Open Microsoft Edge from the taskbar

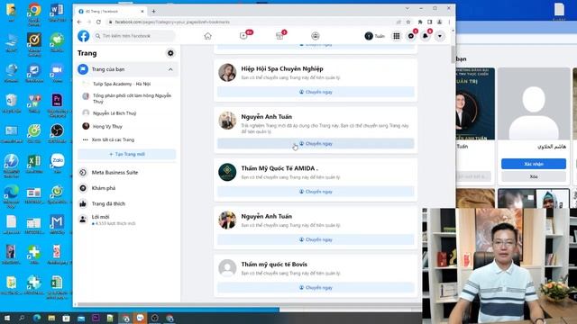pos(37,318)
